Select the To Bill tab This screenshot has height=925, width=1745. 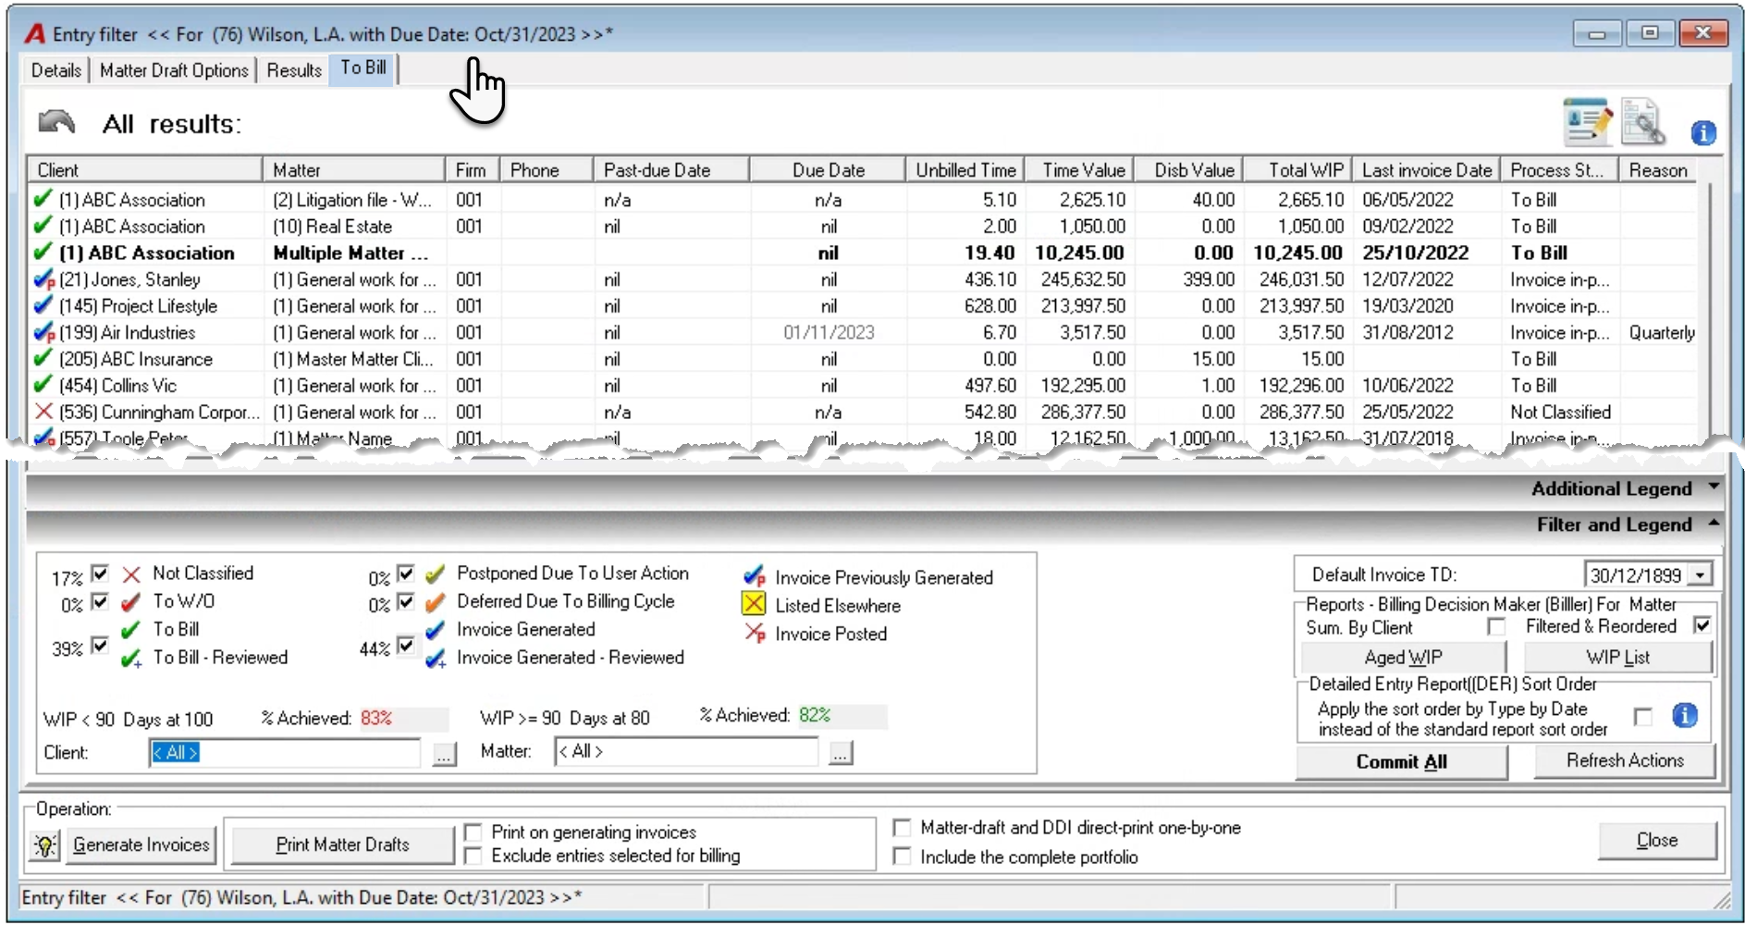click(363, 68)
